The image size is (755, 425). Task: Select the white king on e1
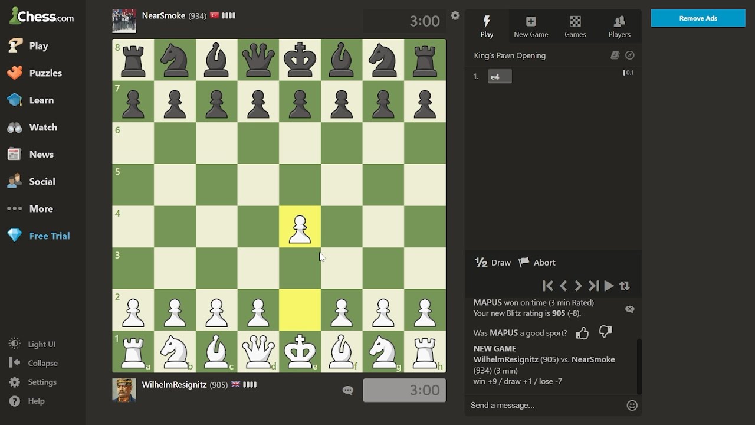click(x=300, y=352)
